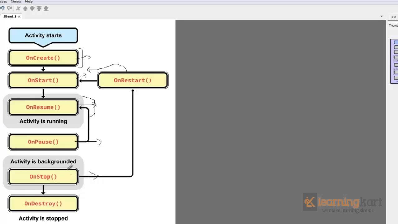The width and height of the screenshot is (398, 224).
Task: Click the send to back icon
Action: (x=46, y=8)
